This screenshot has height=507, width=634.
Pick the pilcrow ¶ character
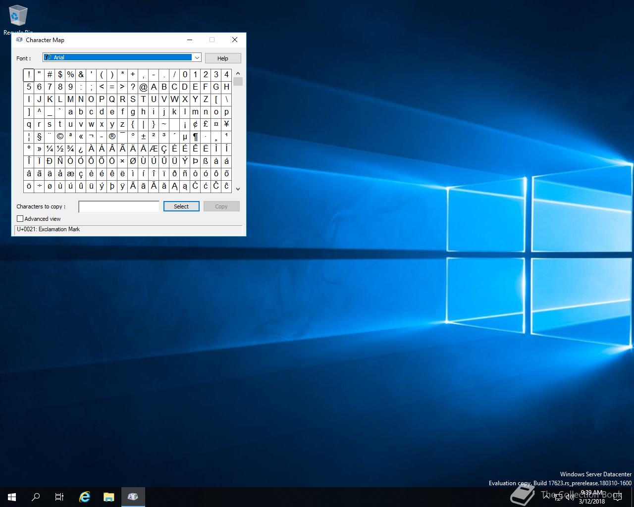[195, 136]
